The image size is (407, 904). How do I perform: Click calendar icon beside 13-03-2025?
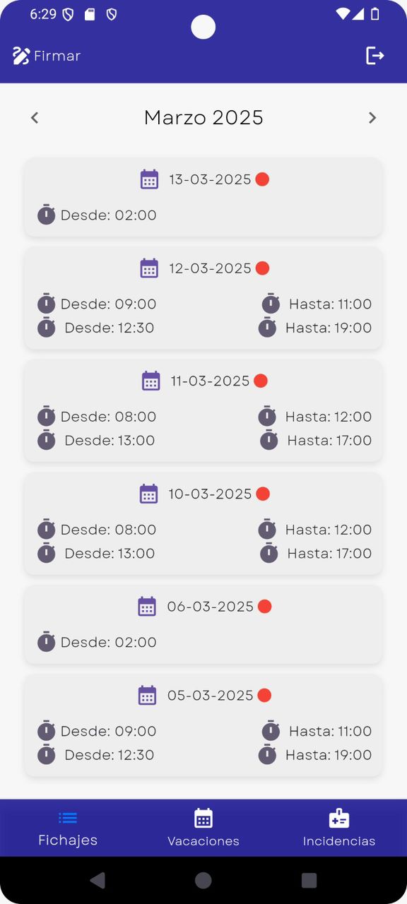click(149, 179)
